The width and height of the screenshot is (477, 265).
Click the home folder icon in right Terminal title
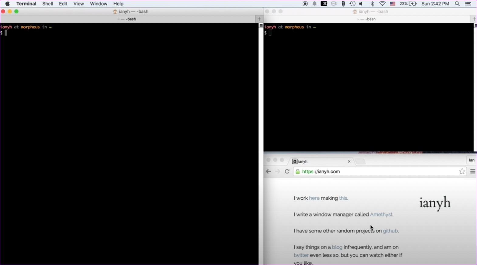tap(355, 12)
